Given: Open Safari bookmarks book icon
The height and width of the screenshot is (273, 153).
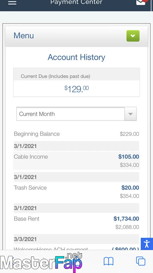Looking at the screenshot, I should click(109, 261).
